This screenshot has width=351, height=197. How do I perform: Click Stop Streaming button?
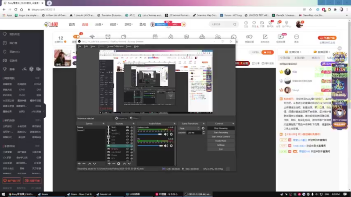pos(221,128)
